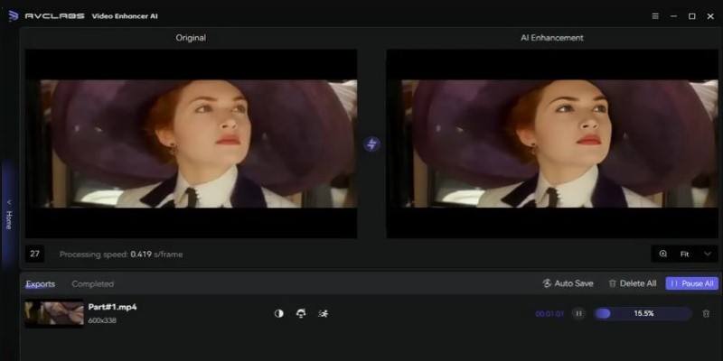Click the Original preview image
Screen dimensions: 723x361
(191, 143)
